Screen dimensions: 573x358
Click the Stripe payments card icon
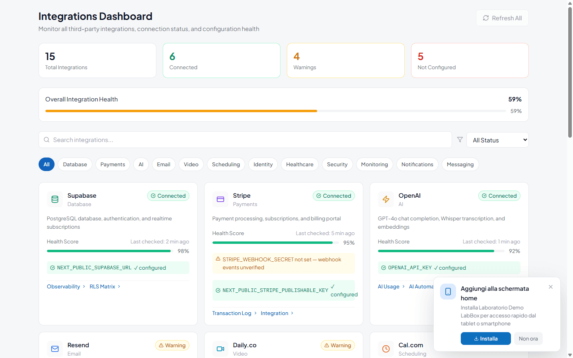coord(220,199)
